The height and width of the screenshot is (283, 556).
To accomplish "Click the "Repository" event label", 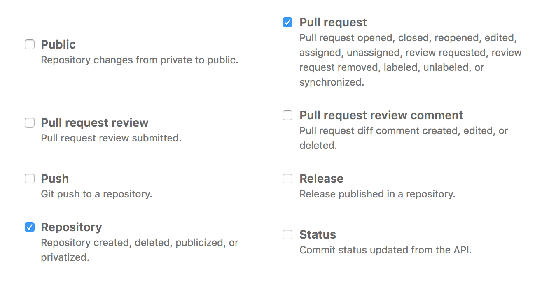I will [x=71, y=227].
